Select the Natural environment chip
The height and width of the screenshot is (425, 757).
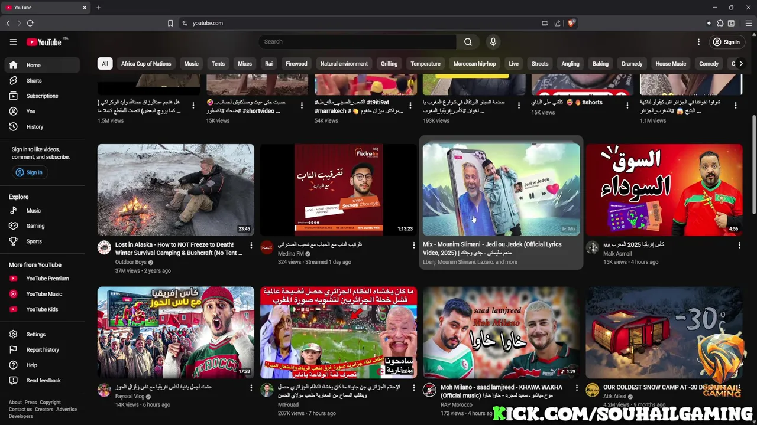344,64
